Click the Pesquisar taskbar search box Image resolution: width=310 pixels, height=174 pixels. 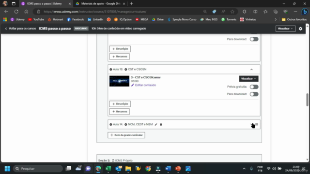coord(38,169)
